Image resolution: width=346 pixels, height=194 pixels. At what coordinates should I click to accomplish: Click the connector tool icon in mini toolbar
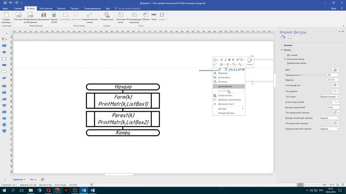click(215, 65)
